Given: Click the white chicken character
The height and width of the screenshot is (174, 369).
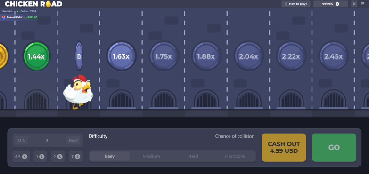Looking at the screenshot, I should click(x=78, y=92).
